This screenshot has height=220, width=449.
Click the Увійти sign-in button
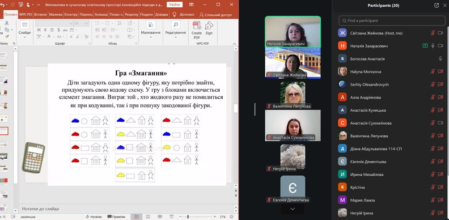pyautogui.click(x=174, y=4)
